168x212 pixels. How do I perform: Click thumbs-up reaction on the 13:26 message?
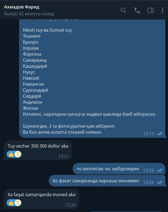tap(11, 203)
